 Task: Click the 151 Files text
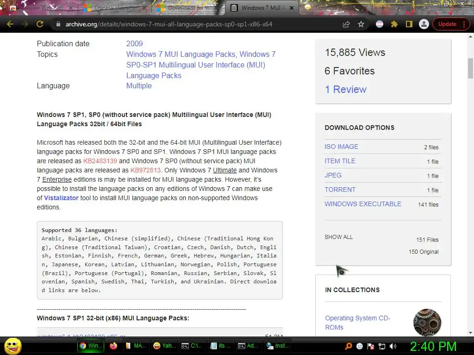coord(427,240)
